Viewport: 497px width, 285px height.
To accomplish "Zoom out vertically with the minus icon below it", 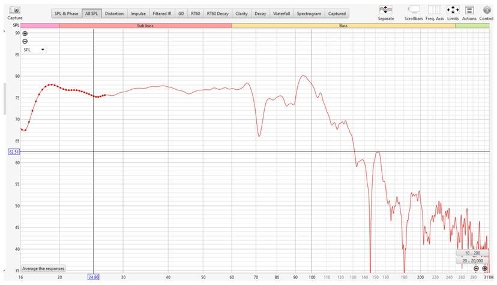I will click(x=25, y=41).
